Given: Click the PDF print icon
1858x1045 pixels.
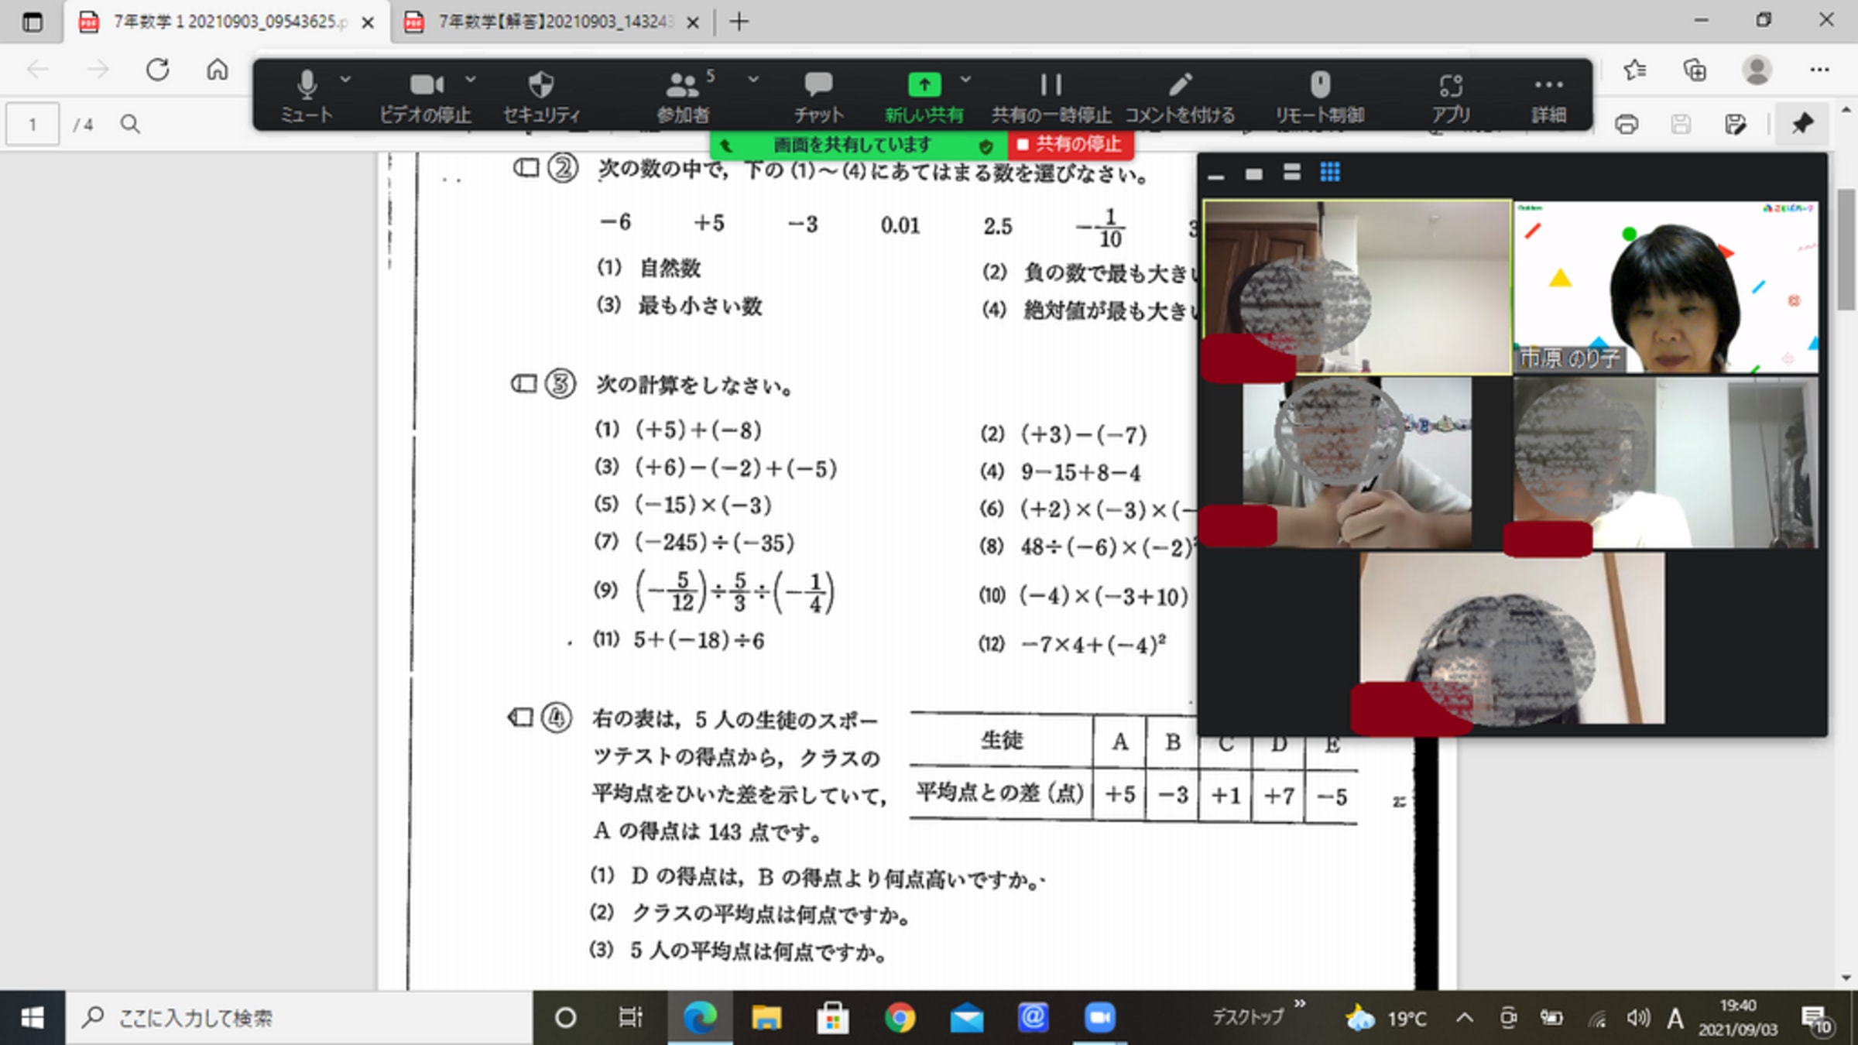Looking at the screenshot, I should coord(1627,124).
